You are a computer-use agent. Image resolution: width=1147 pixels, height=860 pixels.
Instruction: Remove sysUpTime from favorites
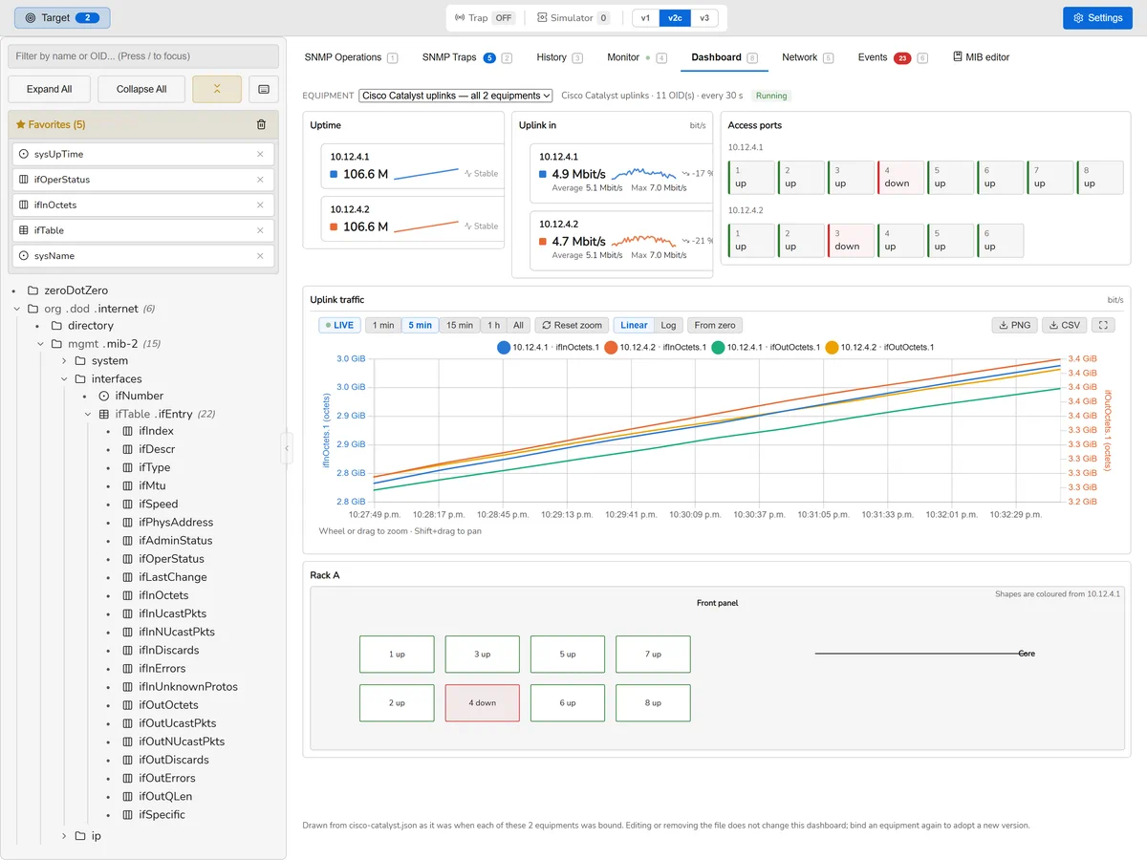(260, 154)
